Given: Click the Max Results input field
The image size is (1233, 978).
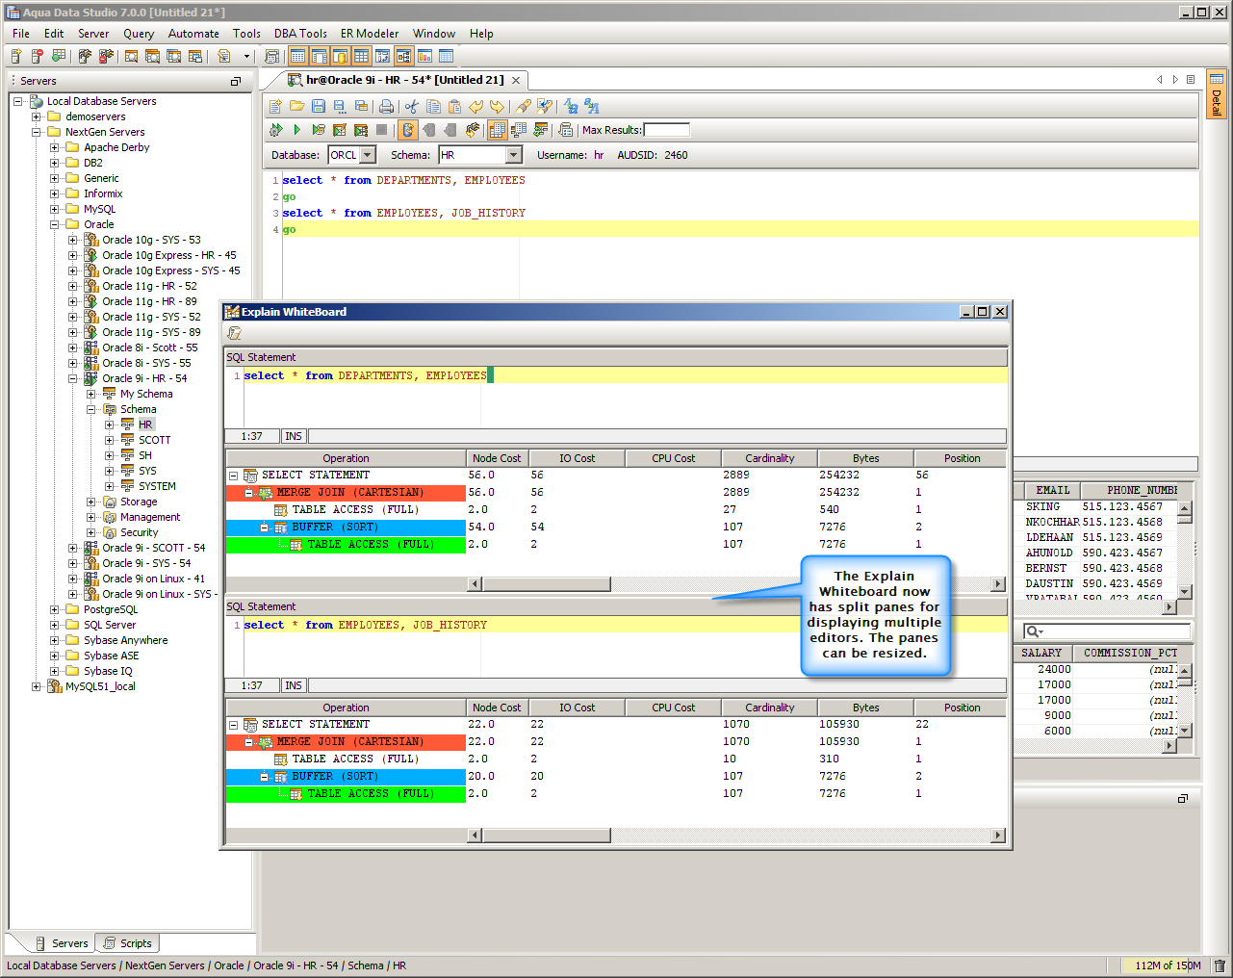Looking at the screenshot, I should 666,130.
